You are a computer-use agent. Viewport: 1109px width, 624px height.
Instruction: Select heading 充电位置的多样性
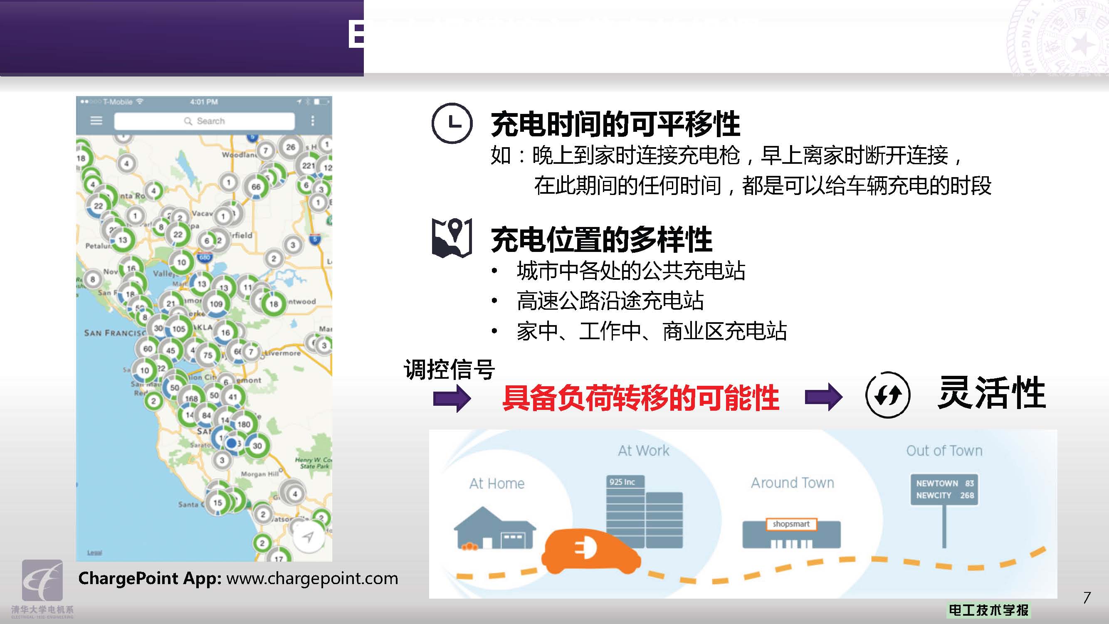coord(601,239)
